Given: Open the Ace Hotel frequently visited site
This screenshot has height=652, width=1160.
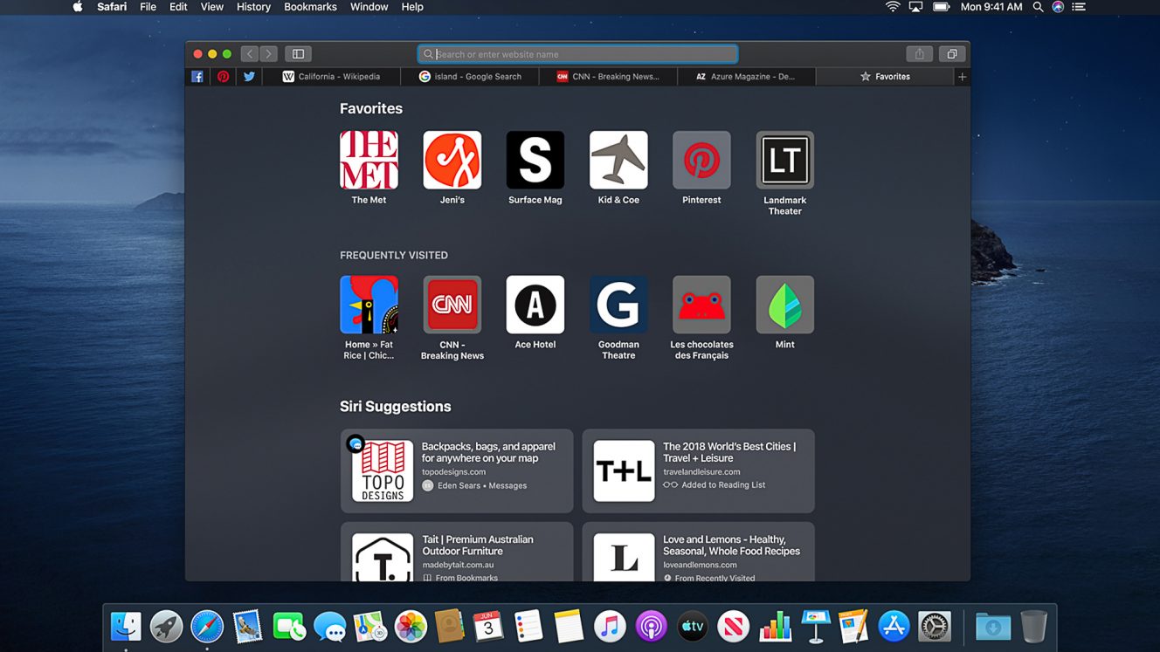Looking at the screenshot, I should (x=535, y=305).
